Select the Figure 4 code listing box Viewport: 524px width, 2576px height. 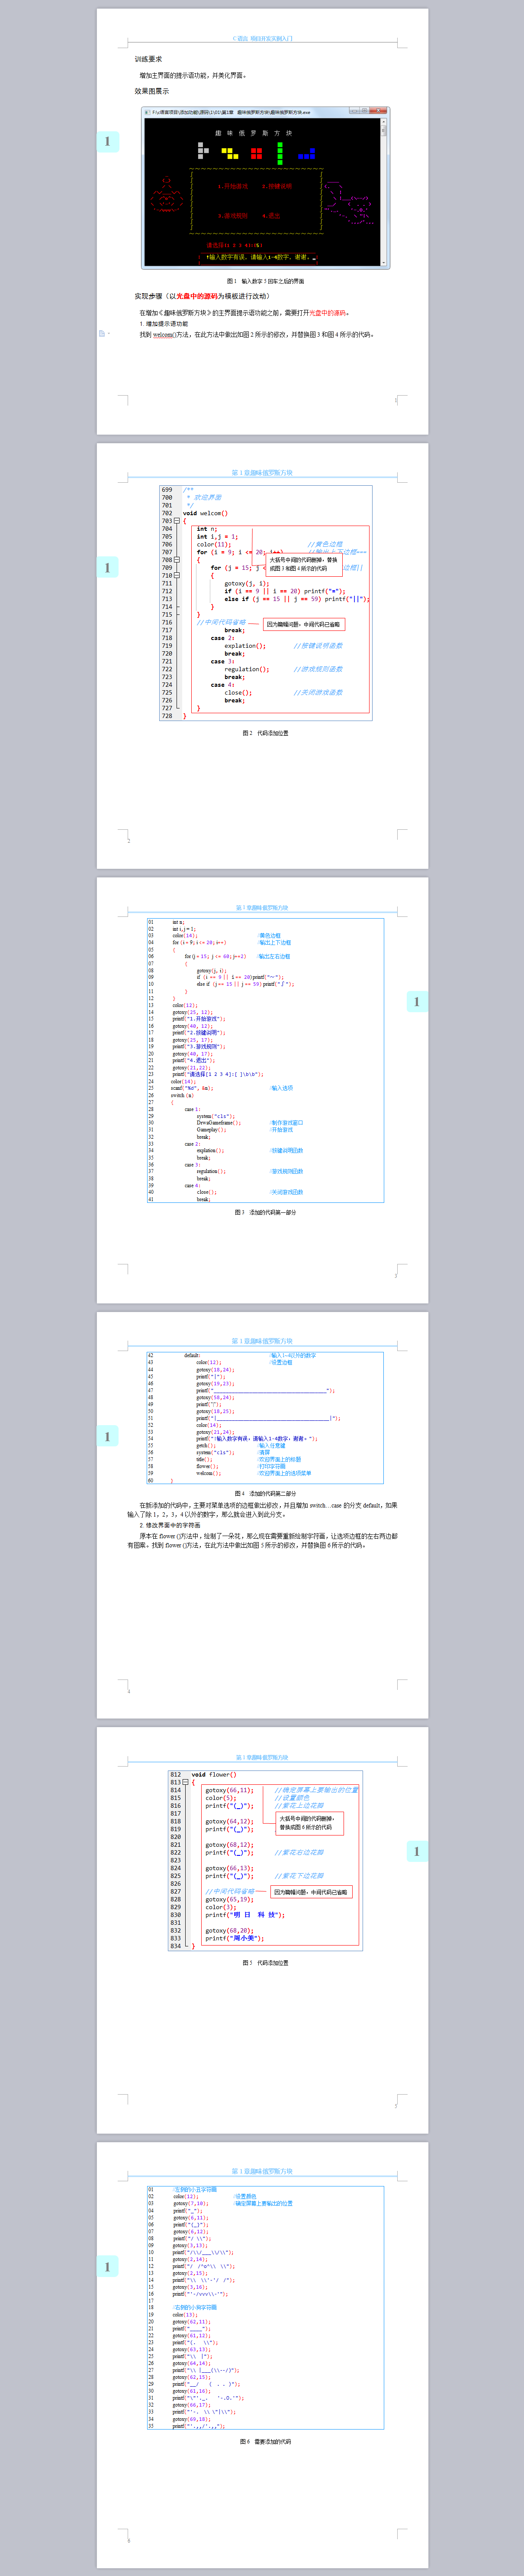(x=266, y=1418)
